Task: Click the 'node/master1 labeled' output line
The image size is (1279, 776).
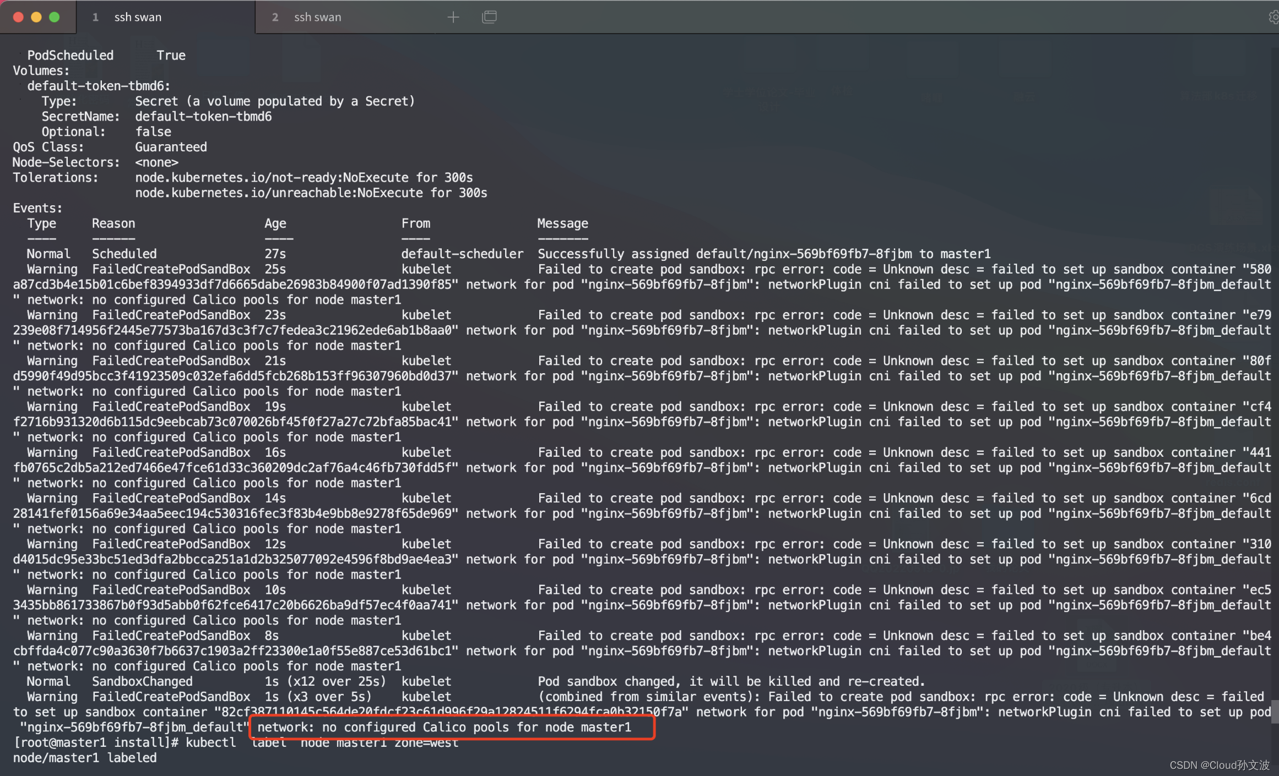Action: tap(84, 758)
